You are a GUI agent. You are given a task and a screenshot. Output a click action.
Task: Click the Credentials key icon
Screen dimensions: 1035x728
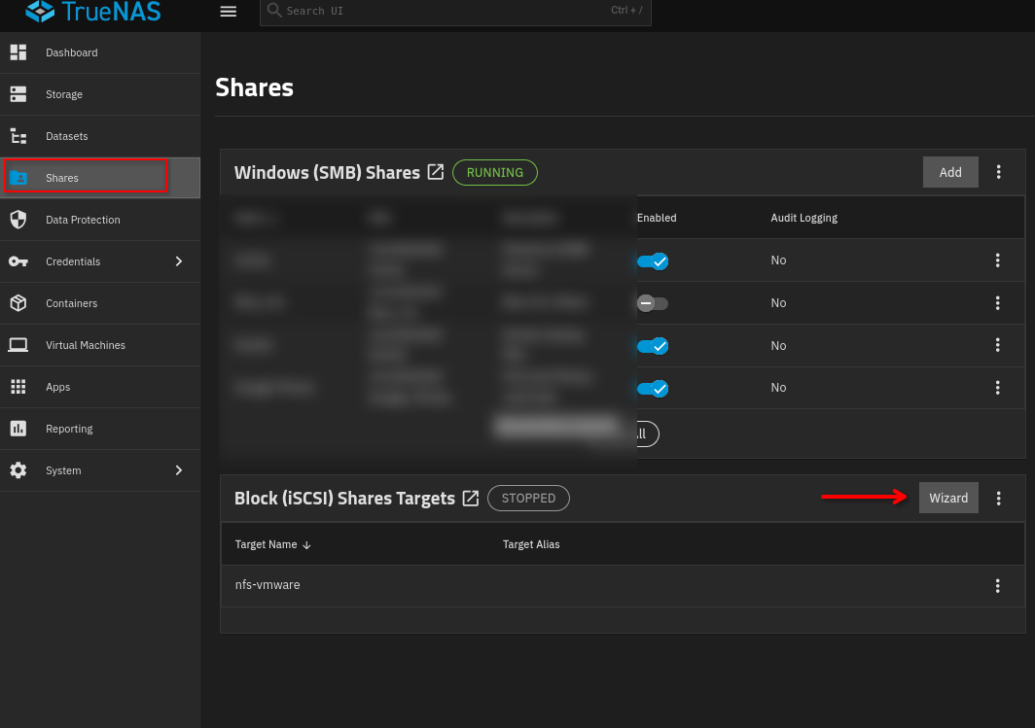click(18, 261)
